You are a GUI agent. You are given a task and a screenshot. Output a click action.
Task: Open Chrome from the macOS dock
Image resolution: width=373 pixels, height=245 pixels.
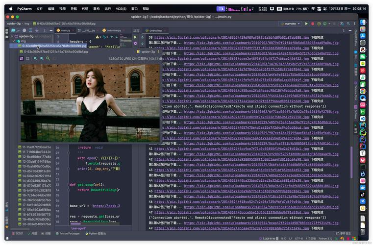[363, 91]
